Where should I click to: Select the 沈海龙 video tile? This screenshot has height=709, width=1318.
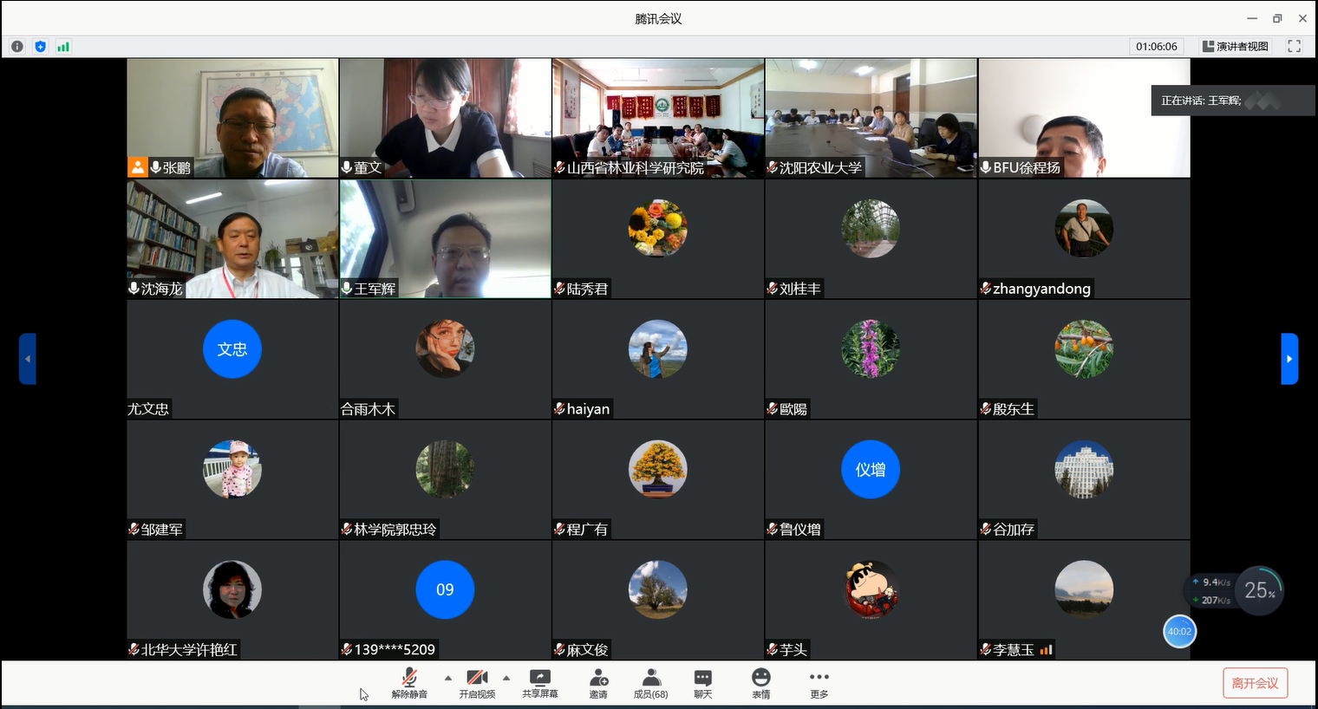click(232, 238)
